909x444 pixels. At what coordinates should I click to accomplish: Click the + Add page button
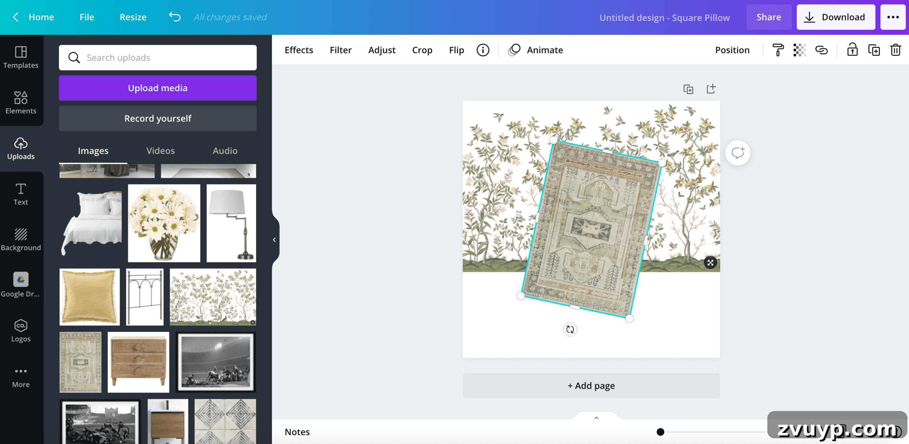click(591, 386)
